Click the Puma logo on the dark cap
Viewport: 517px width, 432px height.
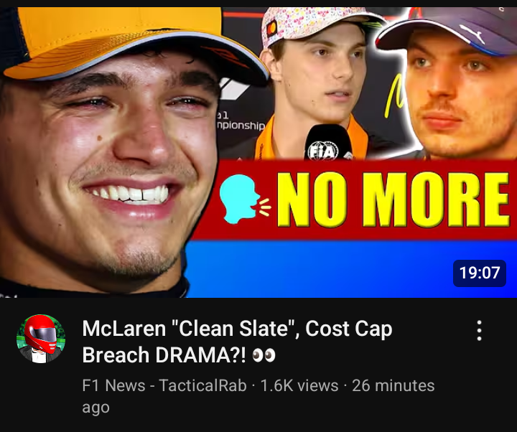click(472, 33)
